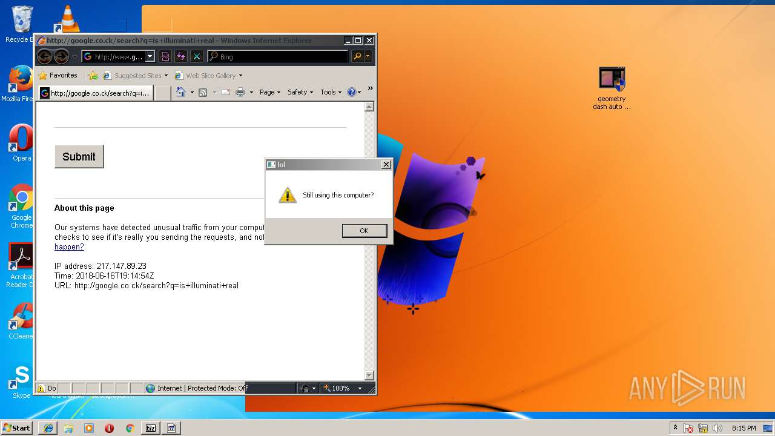This screenshot has width=775, height=436.
Task: Click the Start button
Action: [16, 428]
